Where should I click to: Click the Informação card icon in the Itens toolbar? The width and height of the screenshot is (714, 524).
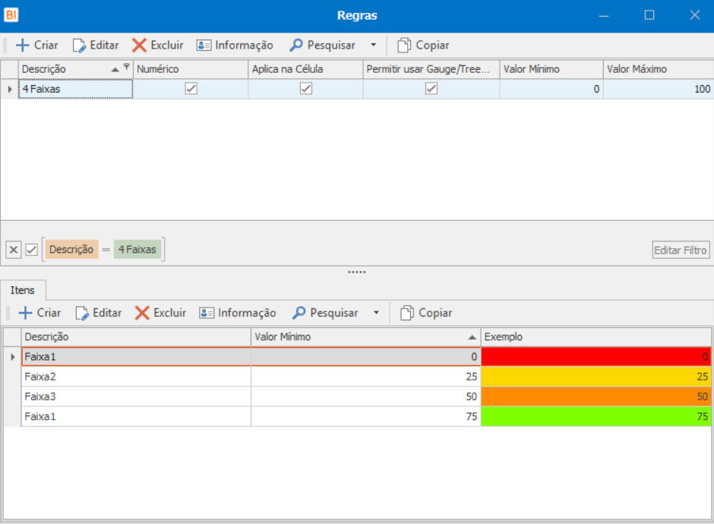[207, 313]
